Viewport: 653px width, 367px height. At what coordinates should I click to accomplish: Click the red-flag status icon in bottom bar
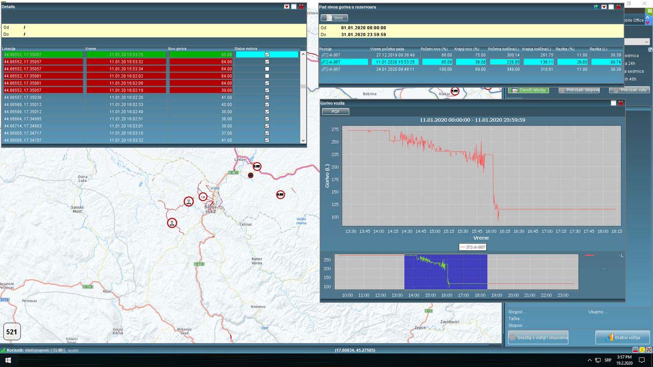tap(635, 350)
